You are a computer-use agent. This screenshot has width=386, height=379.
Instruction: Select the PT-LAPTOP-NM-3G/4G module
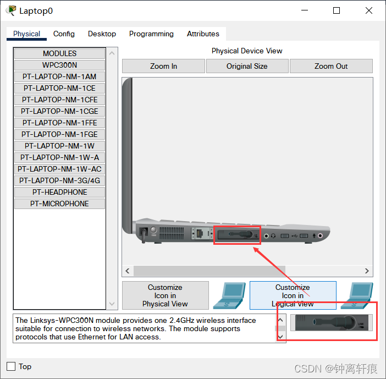point(59,180)
